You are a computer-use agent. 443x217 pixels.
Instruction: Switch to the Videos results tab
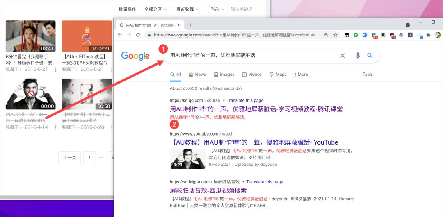coord(252,75)
